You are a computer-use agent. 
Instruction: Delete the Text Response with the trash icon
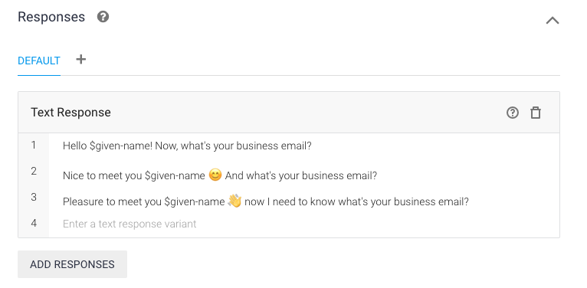[536, 113]
